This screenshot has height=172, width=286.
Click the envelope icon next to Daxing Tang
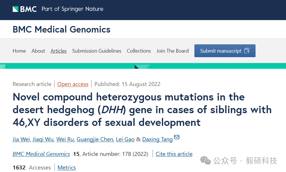pyautogui.click(x=177, y=137)
